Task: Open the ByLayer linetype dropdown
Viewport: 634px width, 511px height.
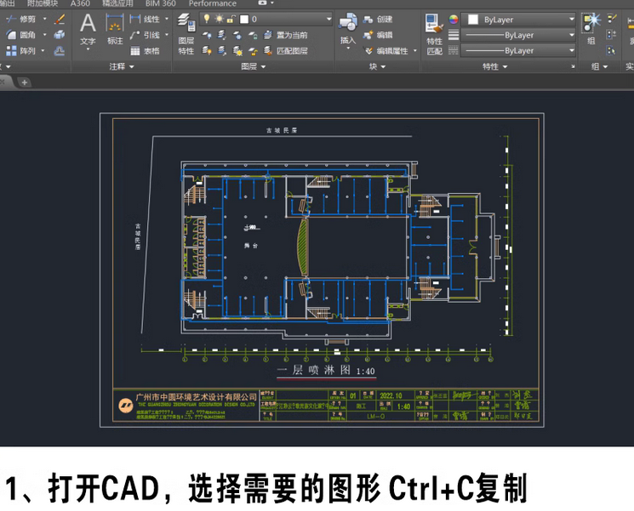Action: click(571, 50)
